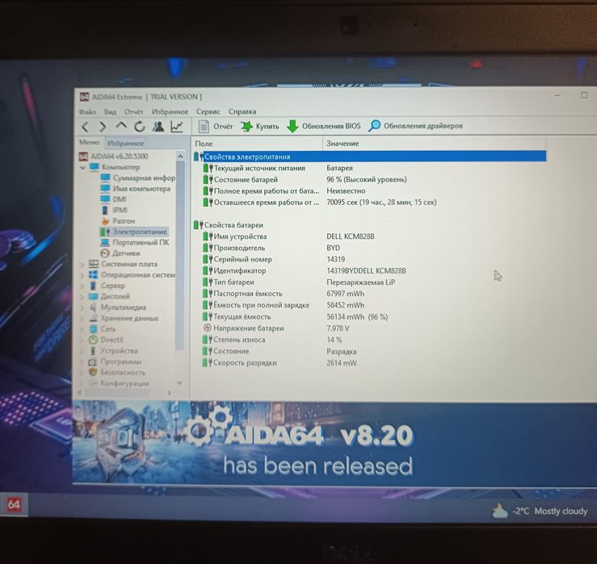Open the Справка menu
Viewport: 597px width, 564px height.
click(242, 112)
